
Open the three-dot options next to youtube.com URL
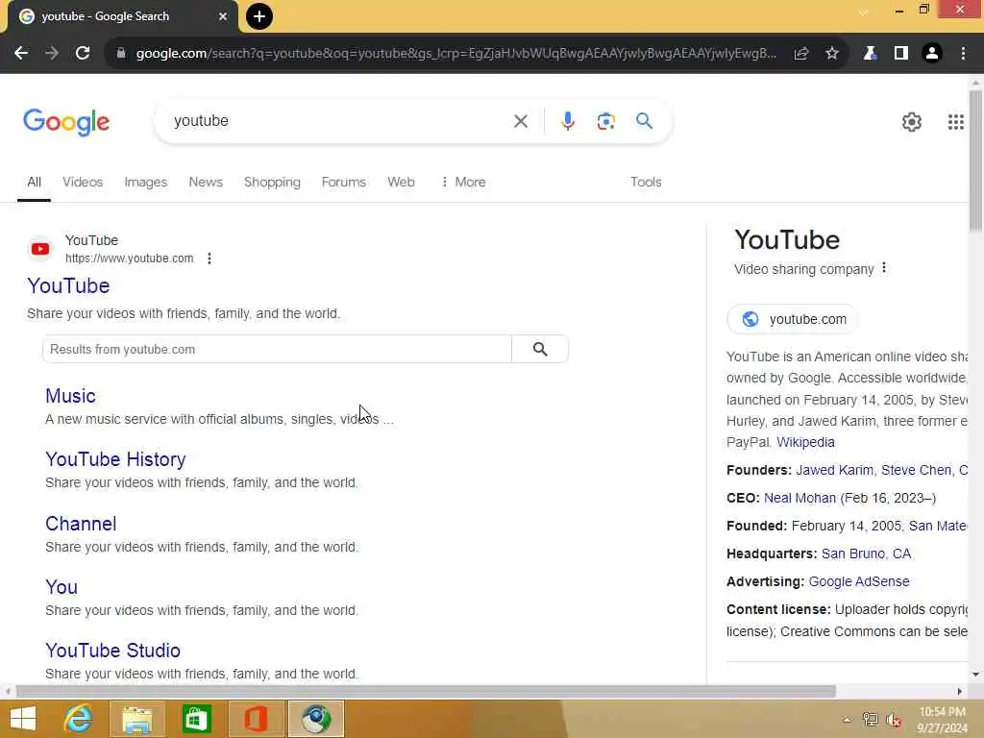coord(209,258)
